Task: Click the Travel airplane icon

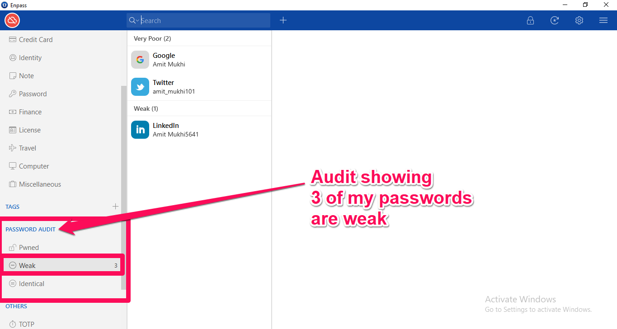Action: tap(13, 148)
